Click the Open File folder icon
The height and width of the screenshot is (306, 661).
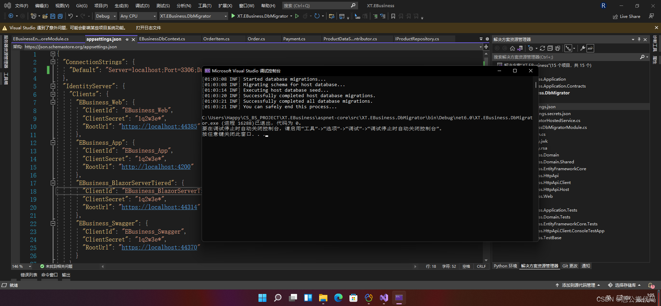45,16
